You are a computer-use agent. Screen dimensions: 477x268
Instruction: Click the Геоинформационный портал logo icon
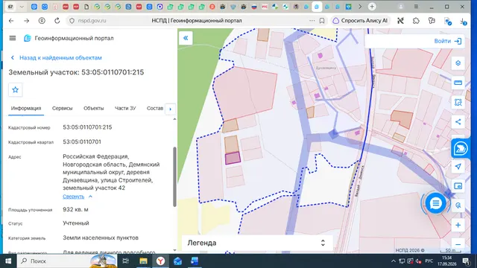pyautogui.click(x=28, y=38)
